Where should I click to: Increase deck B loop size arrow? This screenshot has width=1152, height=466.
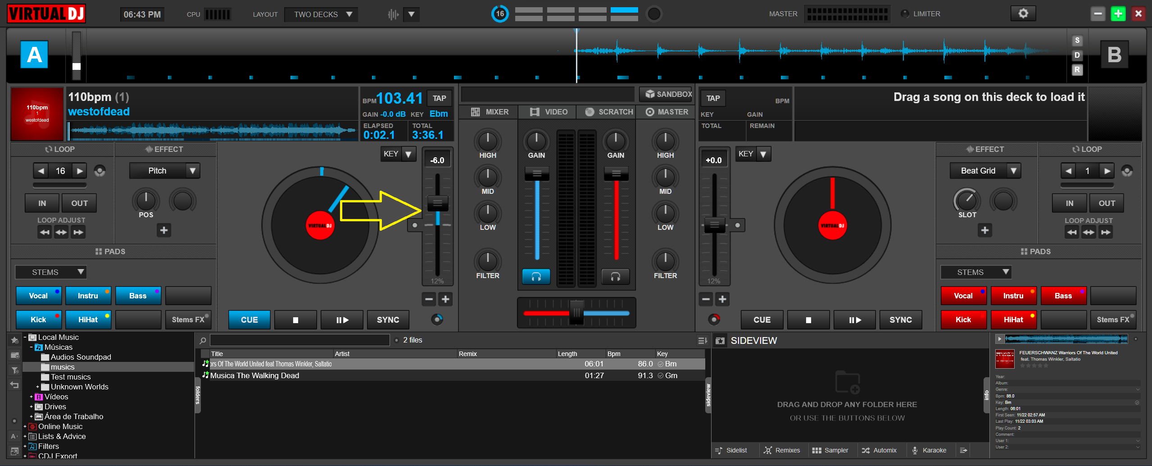pyautogui.click(x=1107, y=171)
